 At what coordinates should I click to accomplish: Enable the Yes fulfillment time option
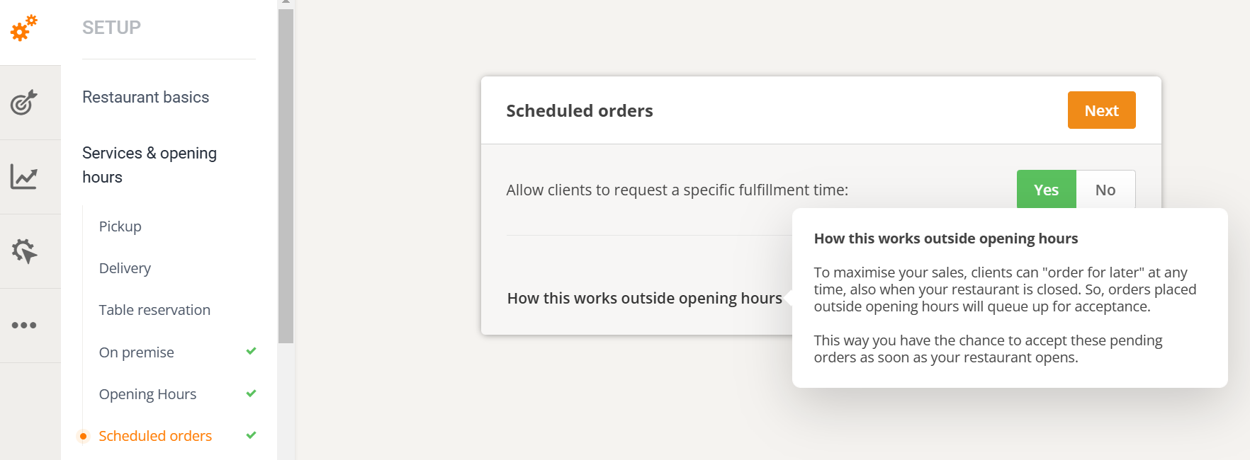pyautogui.click(x=1046, y=189)
